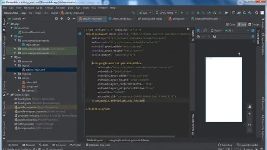The width and height of the screenshot is (267, 150).
Task: Switch to AndroidManifest.xml tab
Action: tap(206, 19)
